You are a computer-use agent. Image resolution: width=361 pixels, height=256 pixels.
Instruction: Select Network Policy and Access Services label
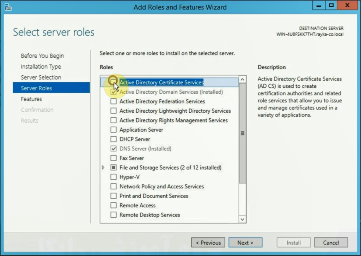tap(161, 186)
